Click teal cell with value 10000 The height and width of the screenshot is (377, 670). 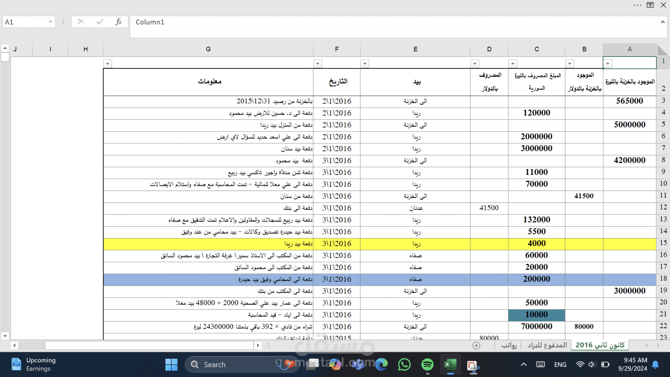point(536,315)
